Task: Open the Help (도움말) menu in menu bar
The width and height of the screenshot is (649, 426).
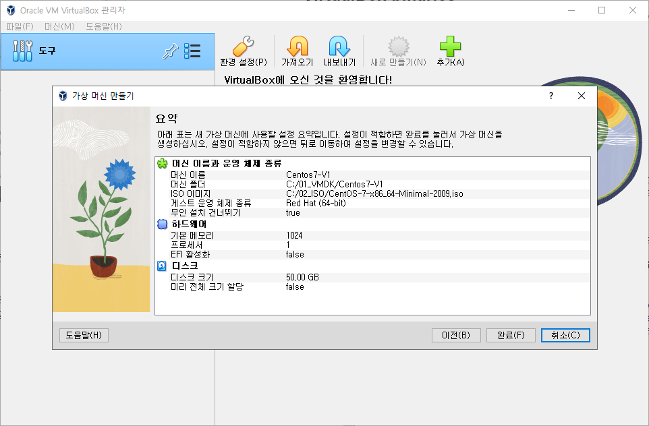Action: [x=104, y=26]
